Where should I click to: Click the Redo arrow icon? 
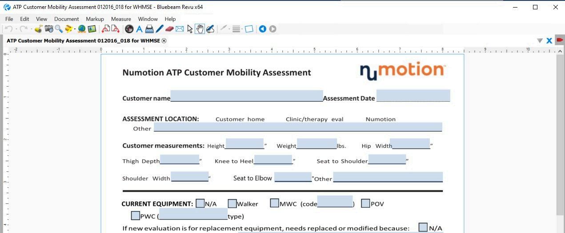pyautogui.click(x=23, y=29)
